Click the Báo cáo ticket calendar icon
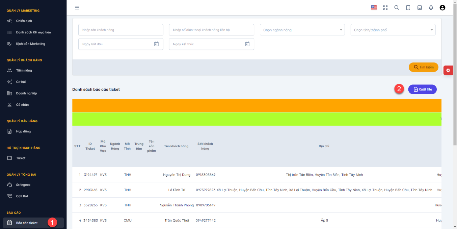457x229 pixels. (x=9, y=223)
